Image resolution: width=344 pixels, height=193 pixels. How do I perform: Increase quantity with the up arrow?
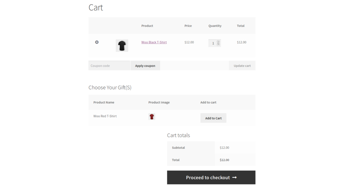[218, 42]
